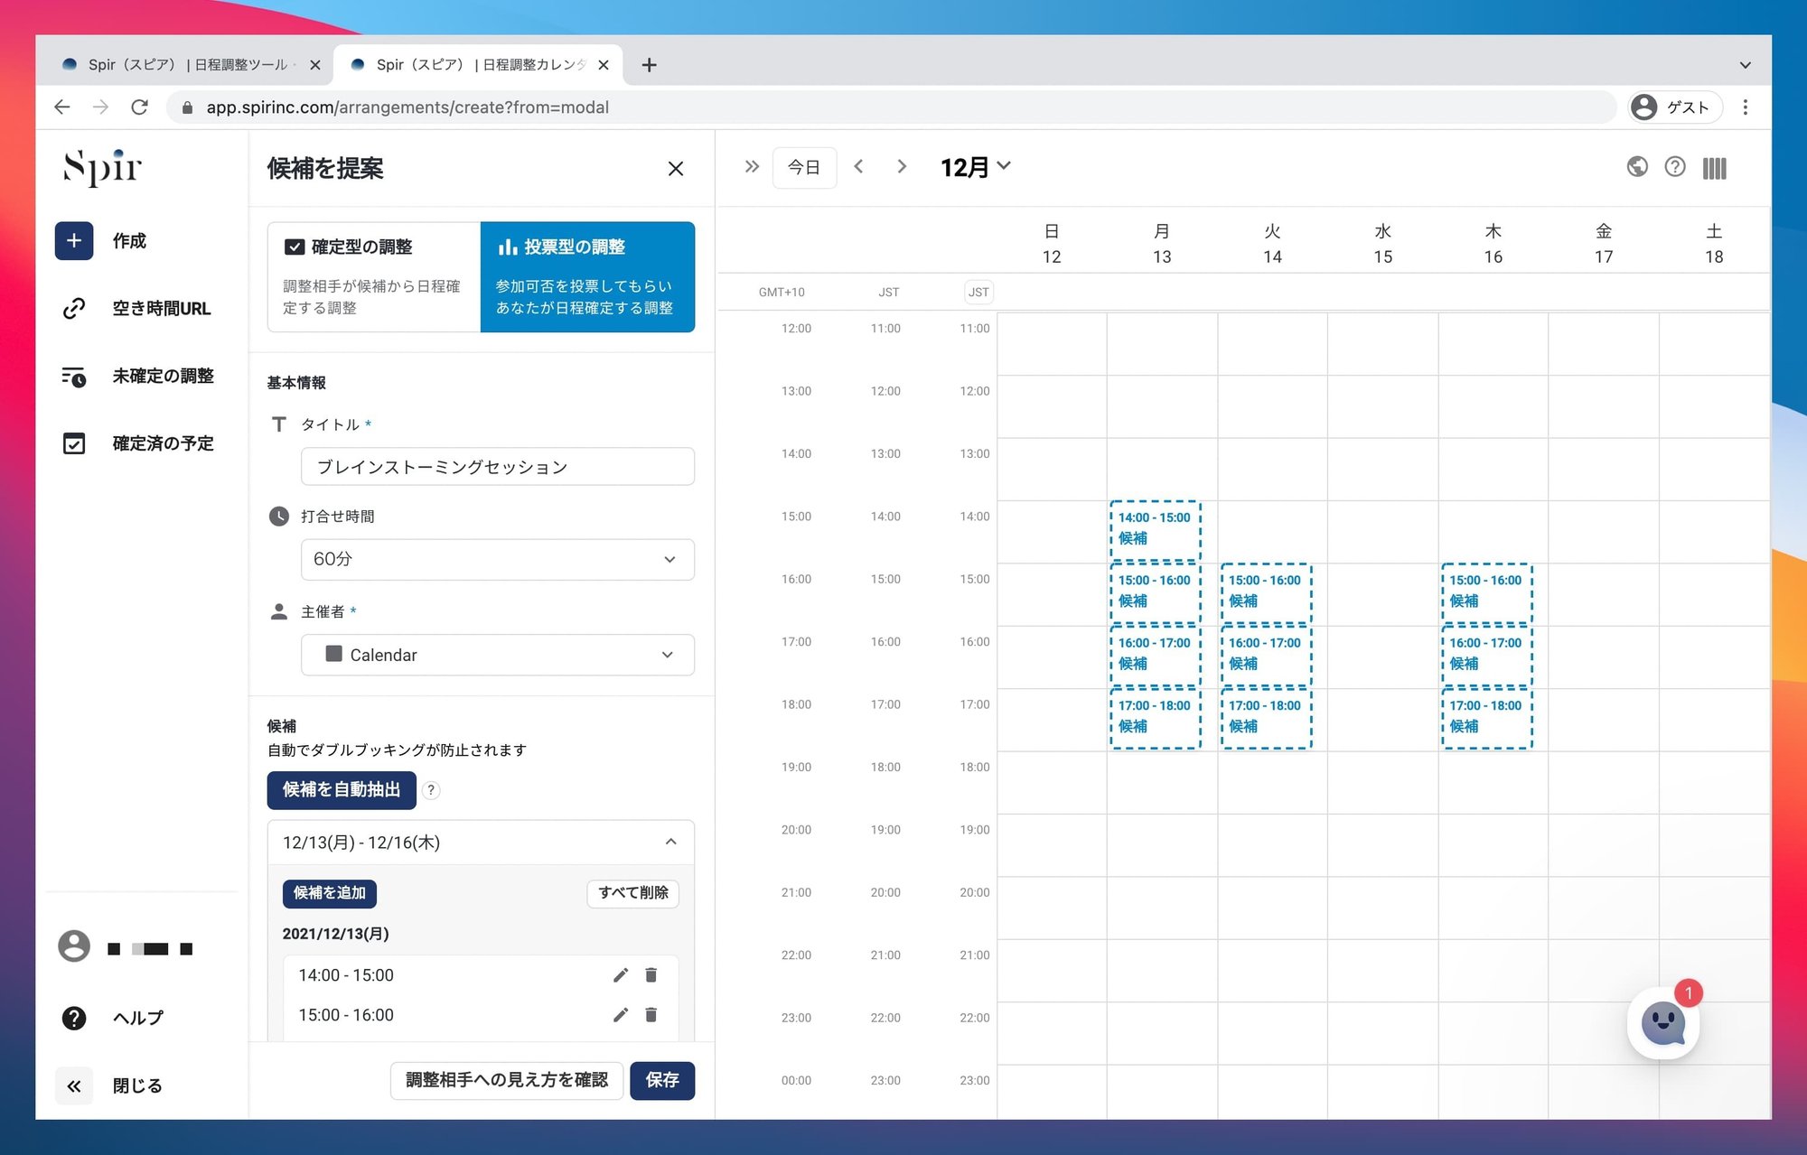The width and height of the screenshot is (1807, 1155).
Task: Select the 確定型の調整 adjustment type
Action: point(373,277)
